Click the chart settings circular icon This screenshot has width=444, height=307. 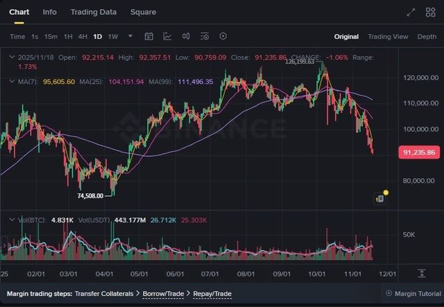(223, 36)
